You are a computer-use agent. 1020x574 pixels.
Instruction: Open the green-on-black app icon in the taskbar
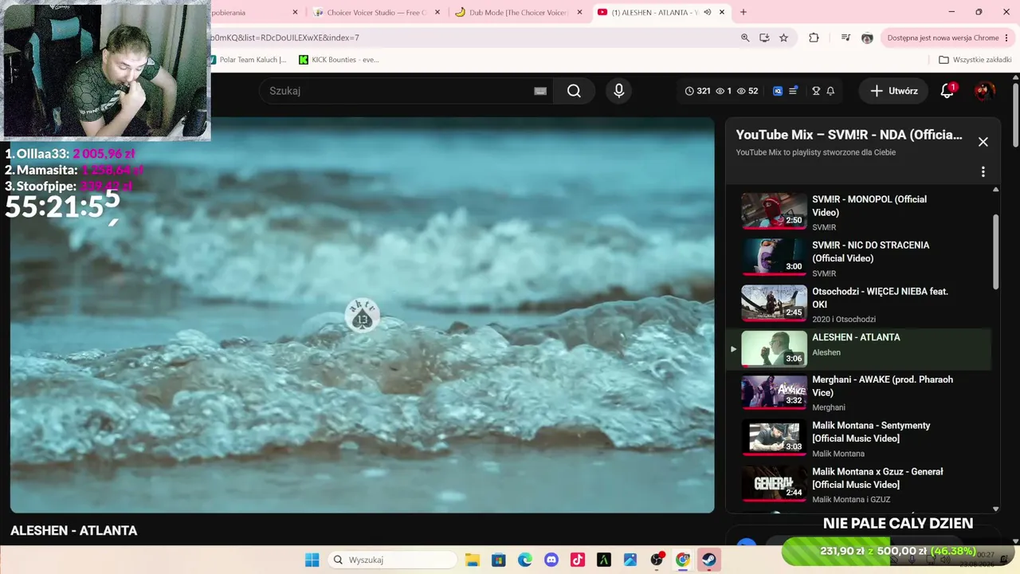click(604, 560)
